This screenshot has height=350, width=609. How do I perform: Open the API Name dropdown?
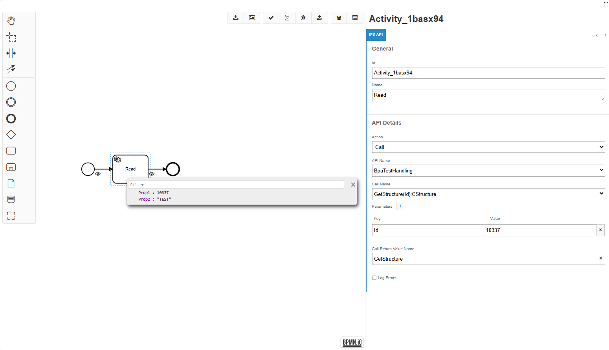488,170
